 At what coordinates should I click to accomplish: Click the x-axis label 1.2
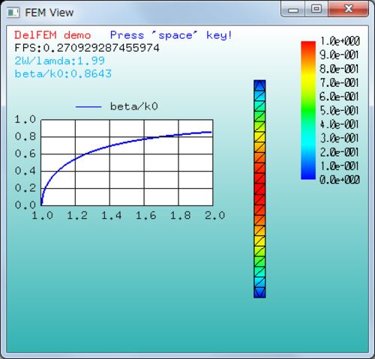coord(77,215)
